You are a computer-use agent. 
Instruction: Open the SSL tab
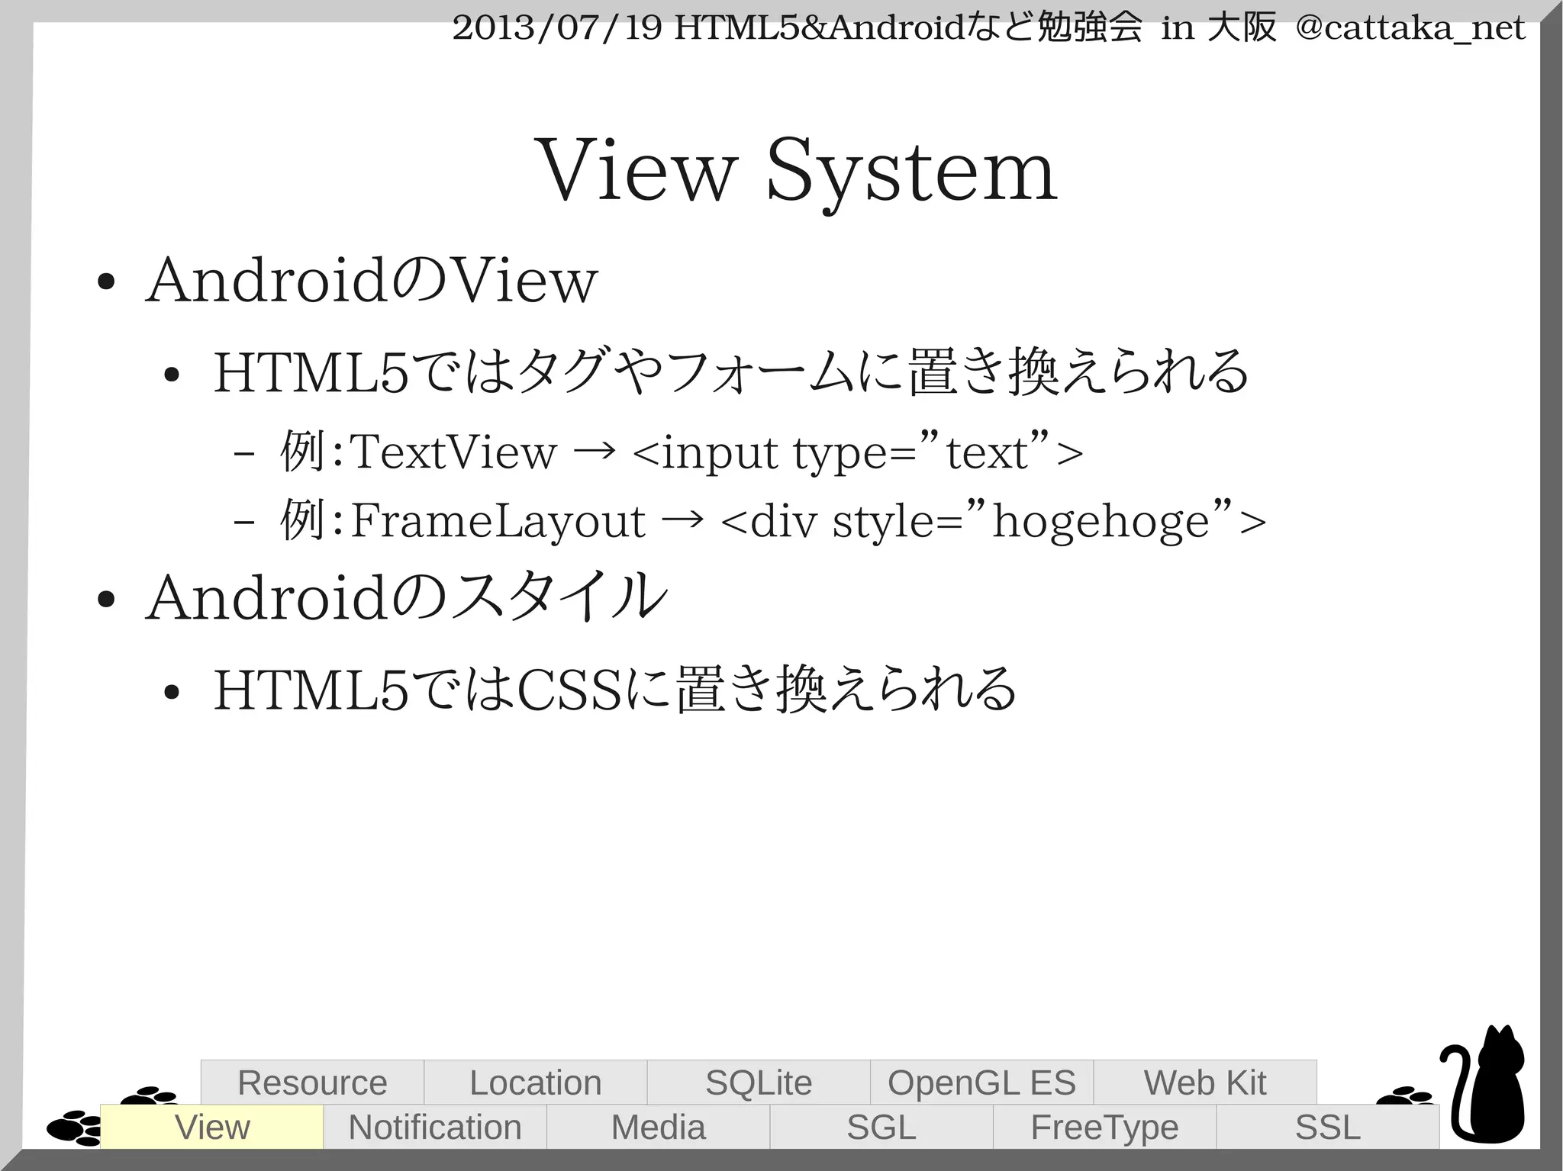[1328, 1127]
